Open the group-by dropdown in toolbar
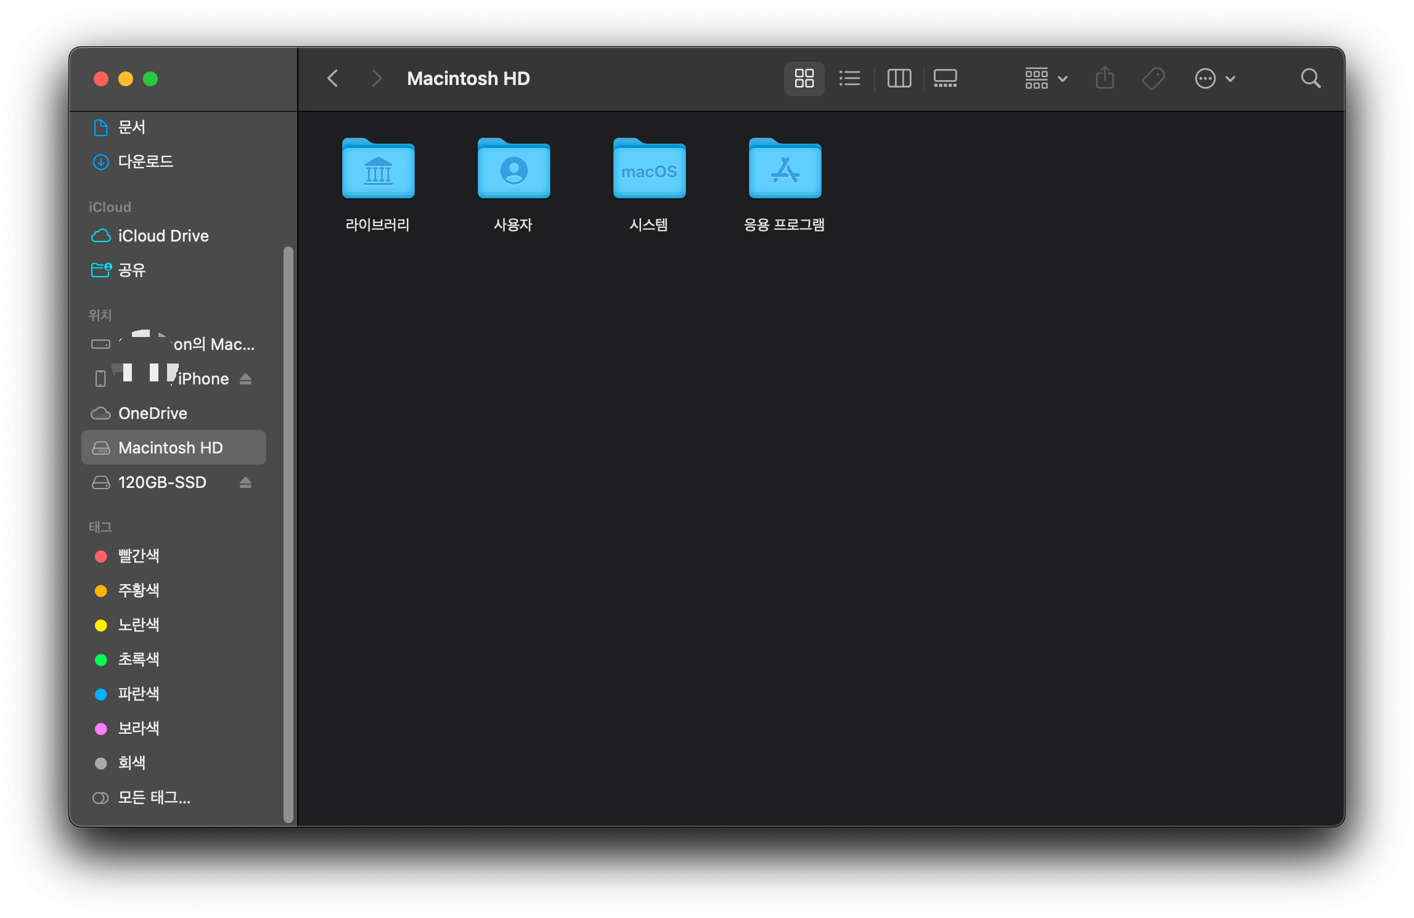The image size is (1414, 918). (1046, 79)
